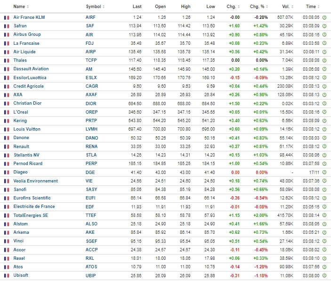This screenshot has width=331, height=281.
Task: Select the RENA symbol cell
Action: click(x=91, y=147)
